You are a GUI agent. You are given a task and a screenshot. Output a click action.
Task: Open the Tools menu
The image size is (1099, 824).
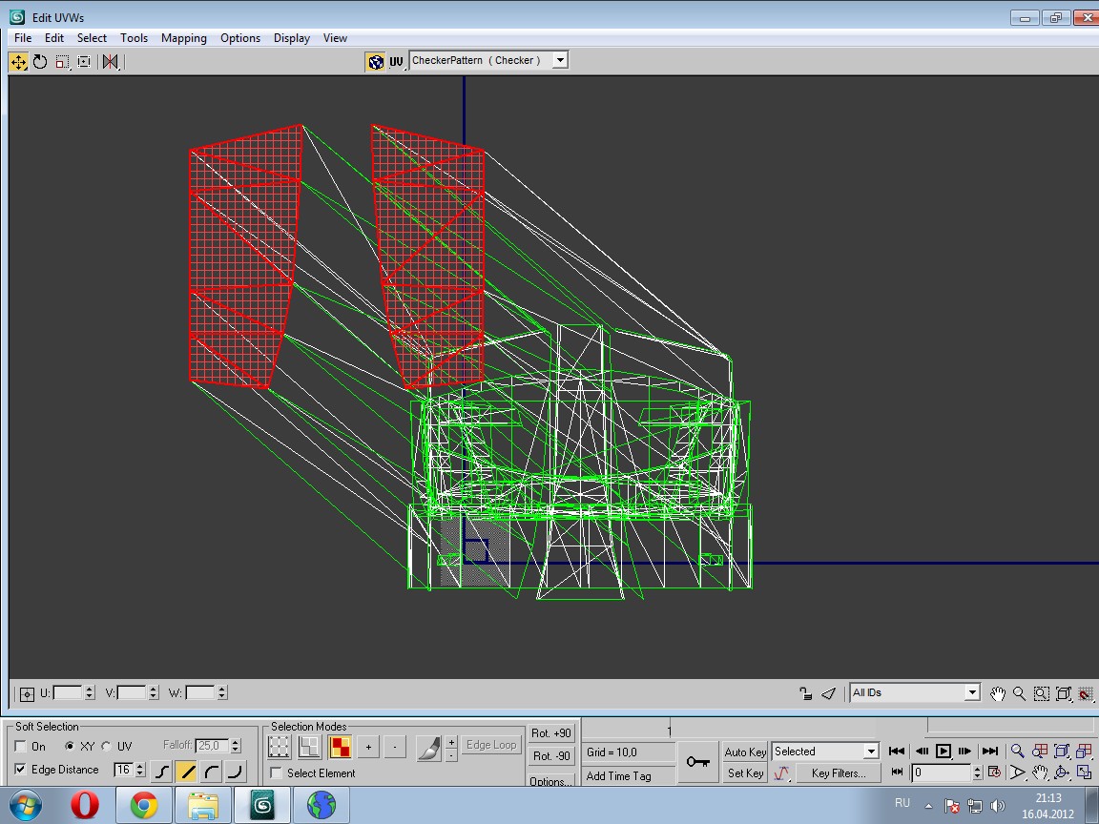coord(134,38)
